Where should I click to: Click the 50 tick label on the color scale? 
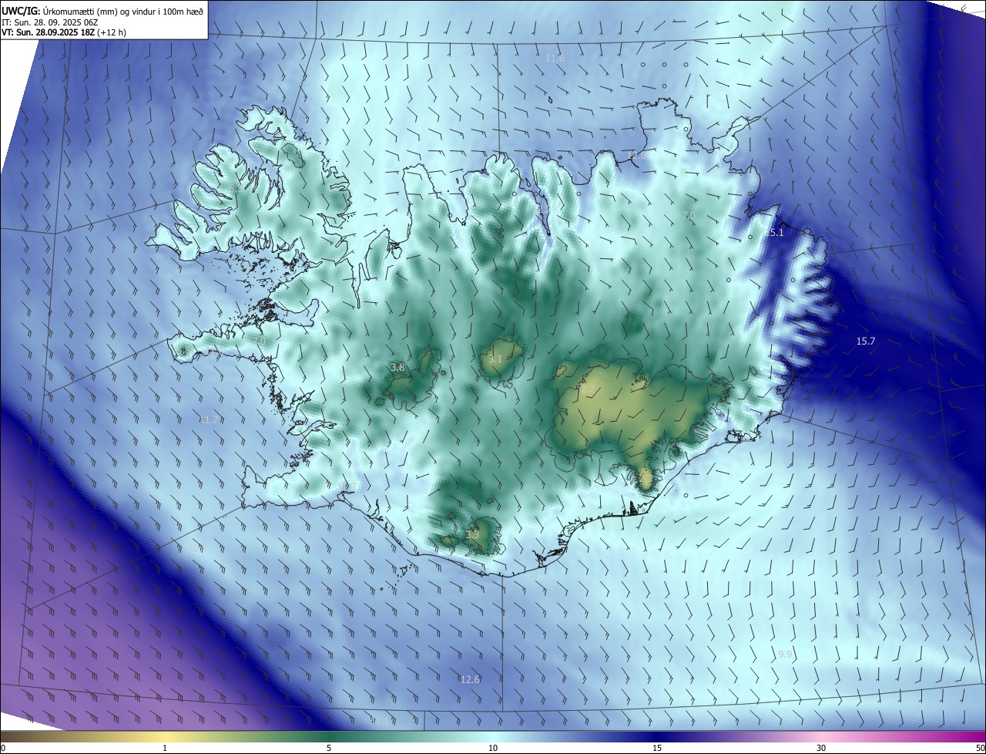[x=980, y=748]
